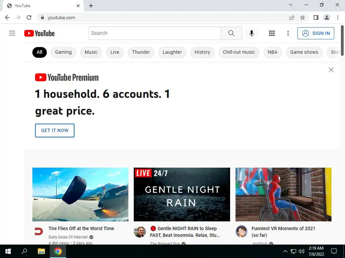This screenshot has width=345, height=258.
Task: Click the YouTube logo in the header
Action: point(39,33)
